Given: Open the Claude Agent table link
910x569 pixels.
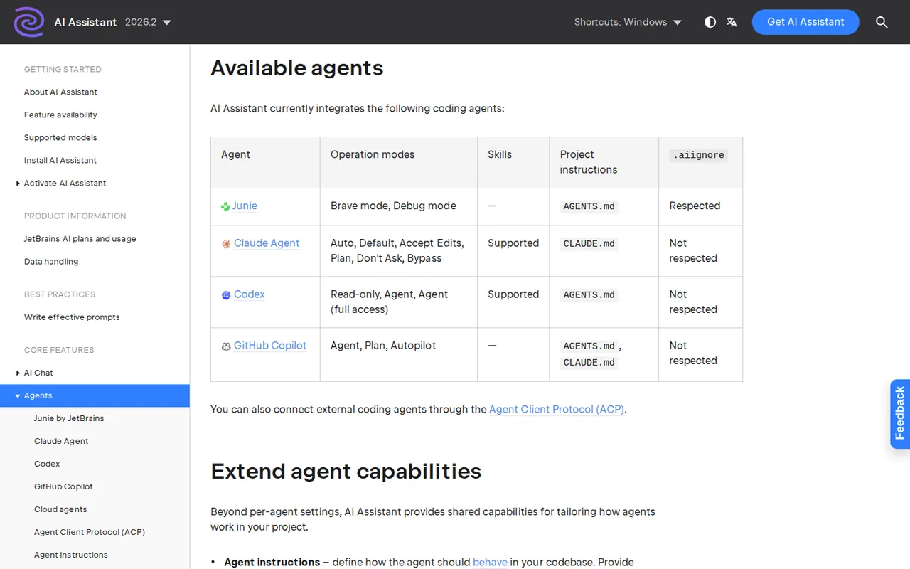Looking at the screenshot, I should [267, 243].
